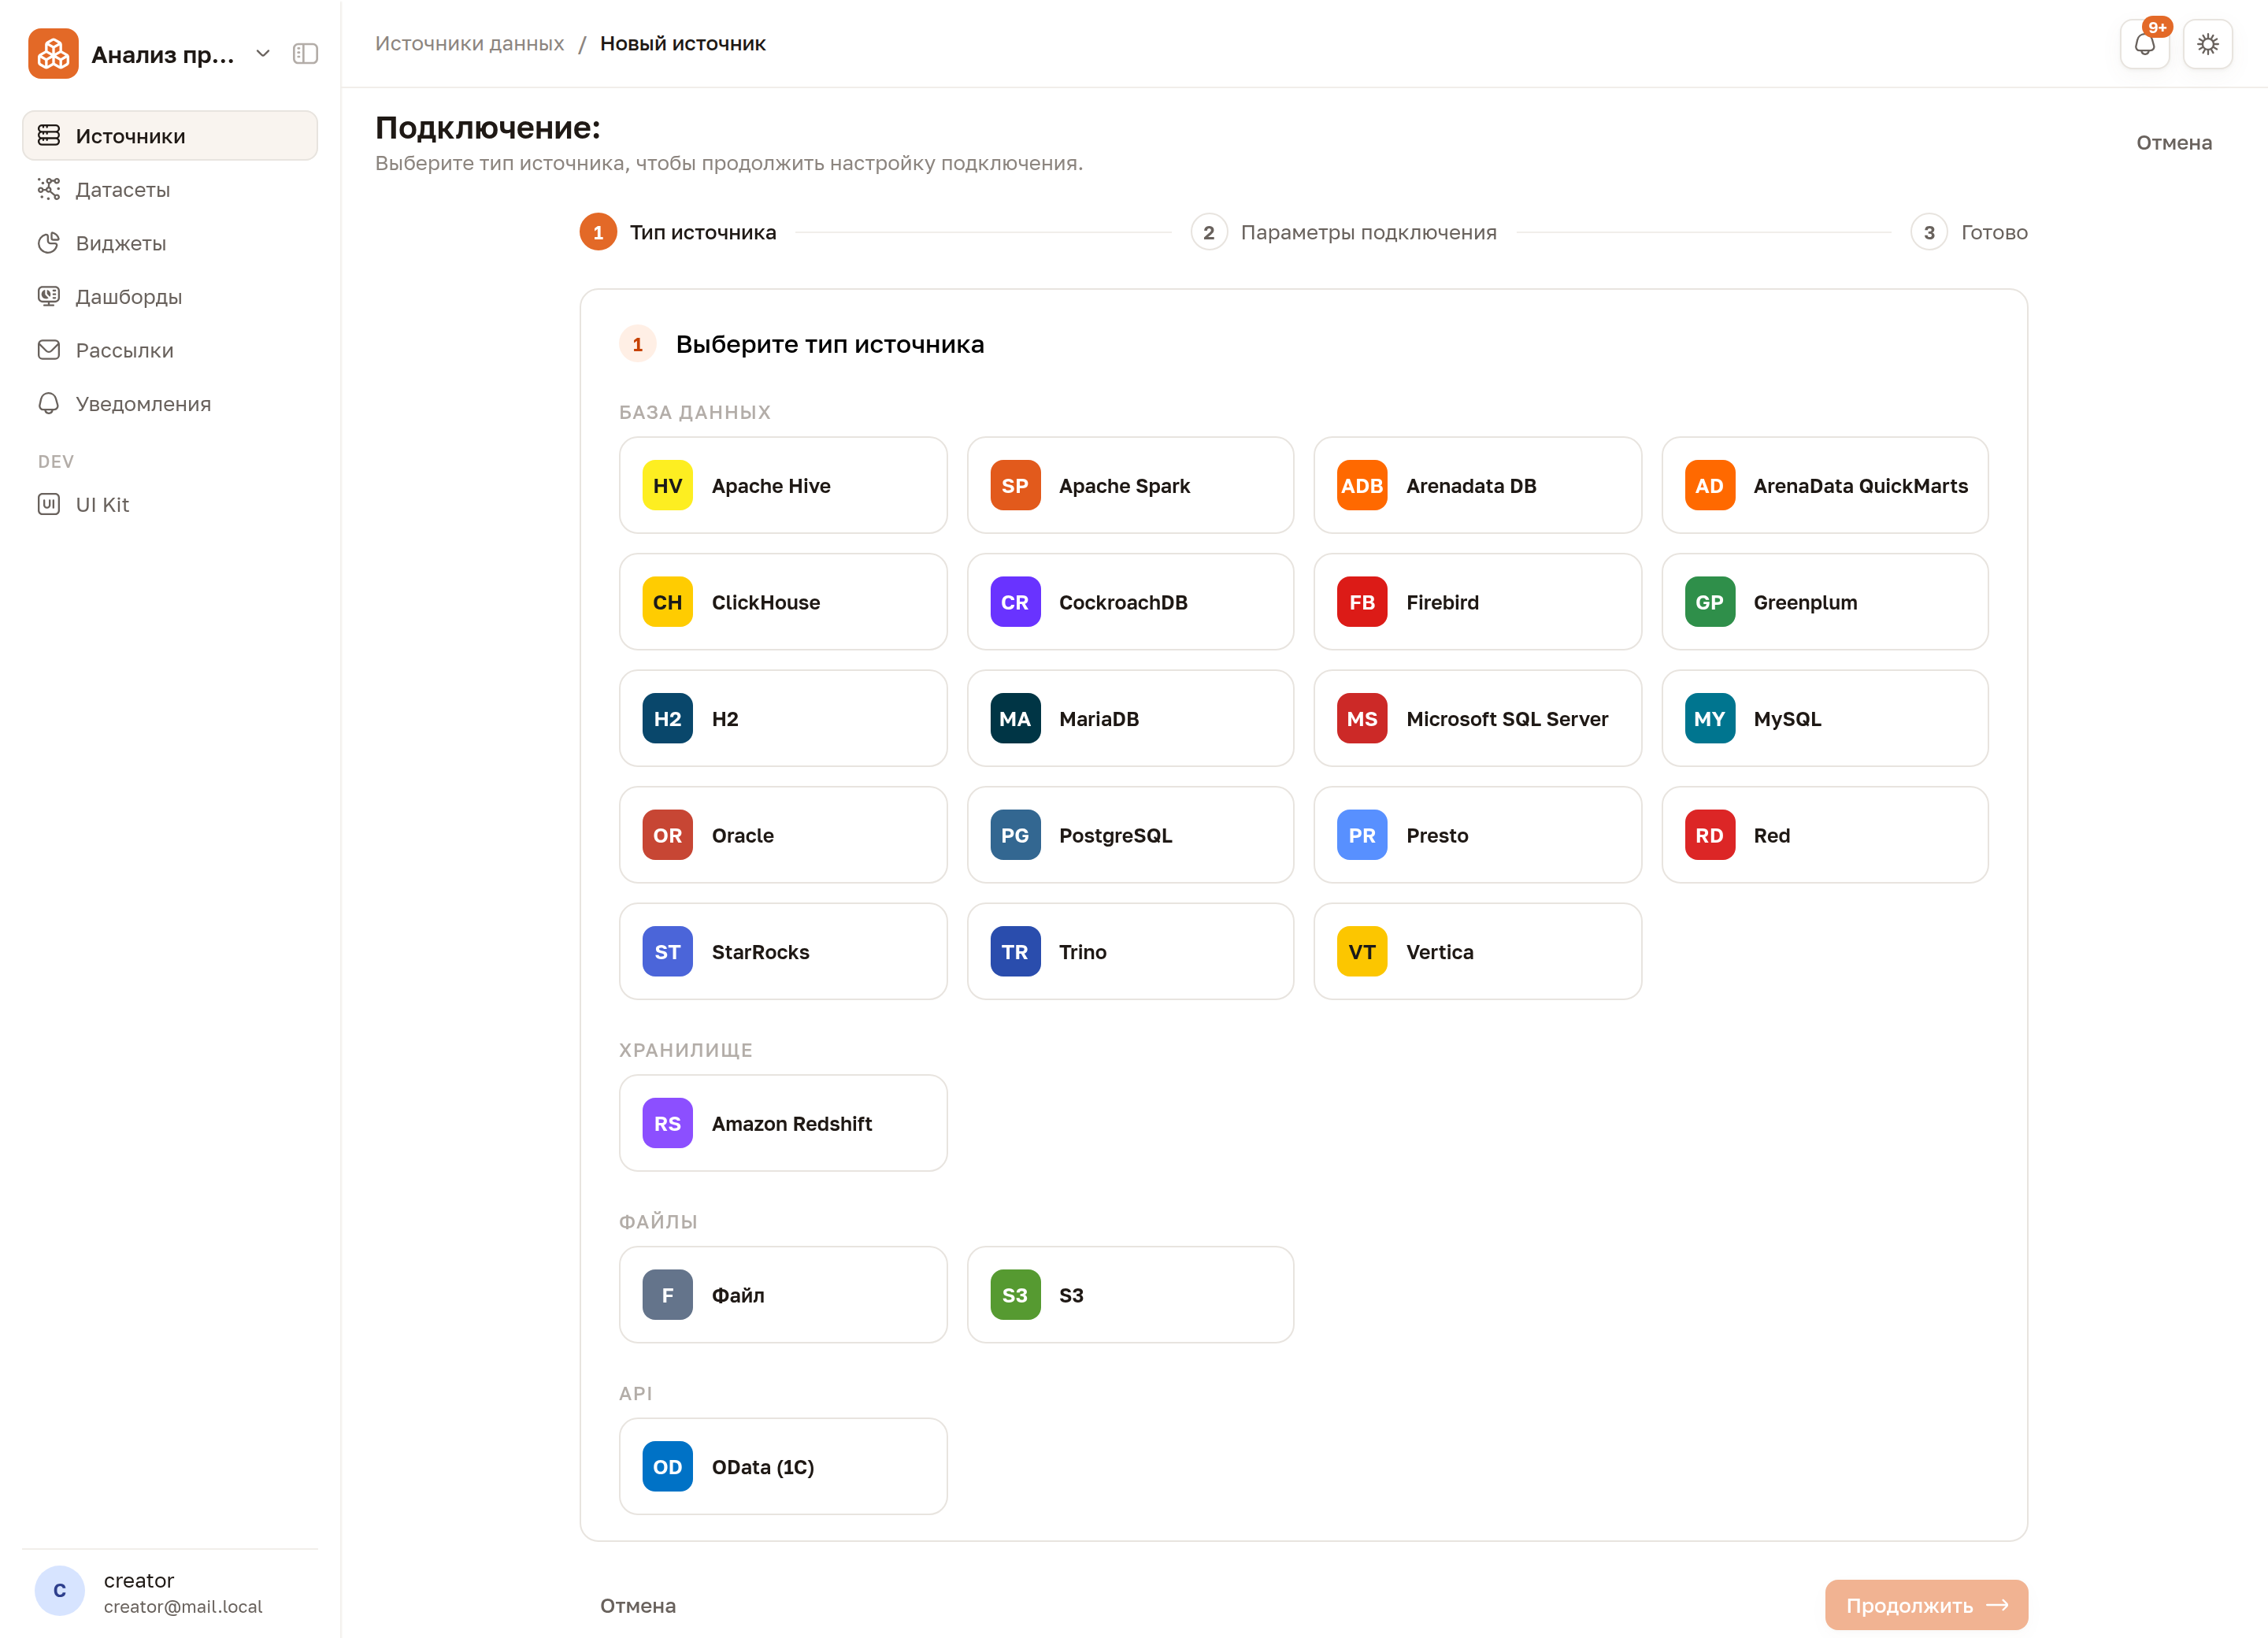2268x1638 pixels.
Task: Select step 3 Готово
Action: 1969,232
